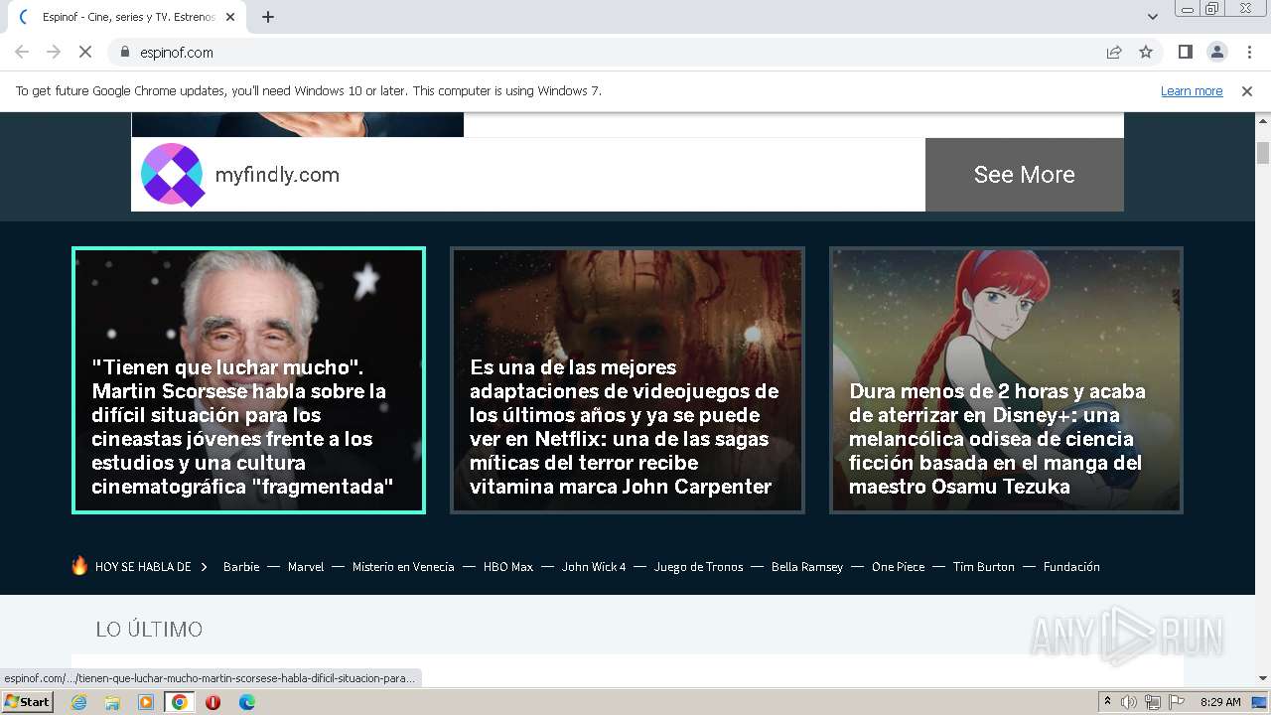This screenshot has height=715, width=1271.
Task: Open the Marvel trending topic
Action: point(306,567)
